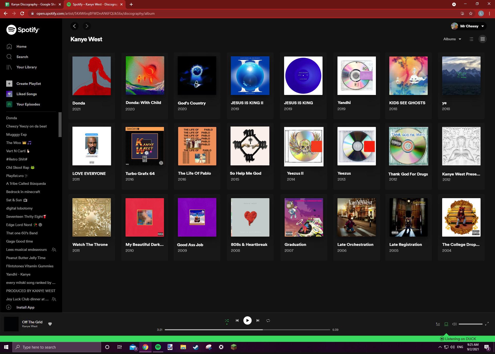Show hidden icons in the system tray

click(x=440, y=347)
